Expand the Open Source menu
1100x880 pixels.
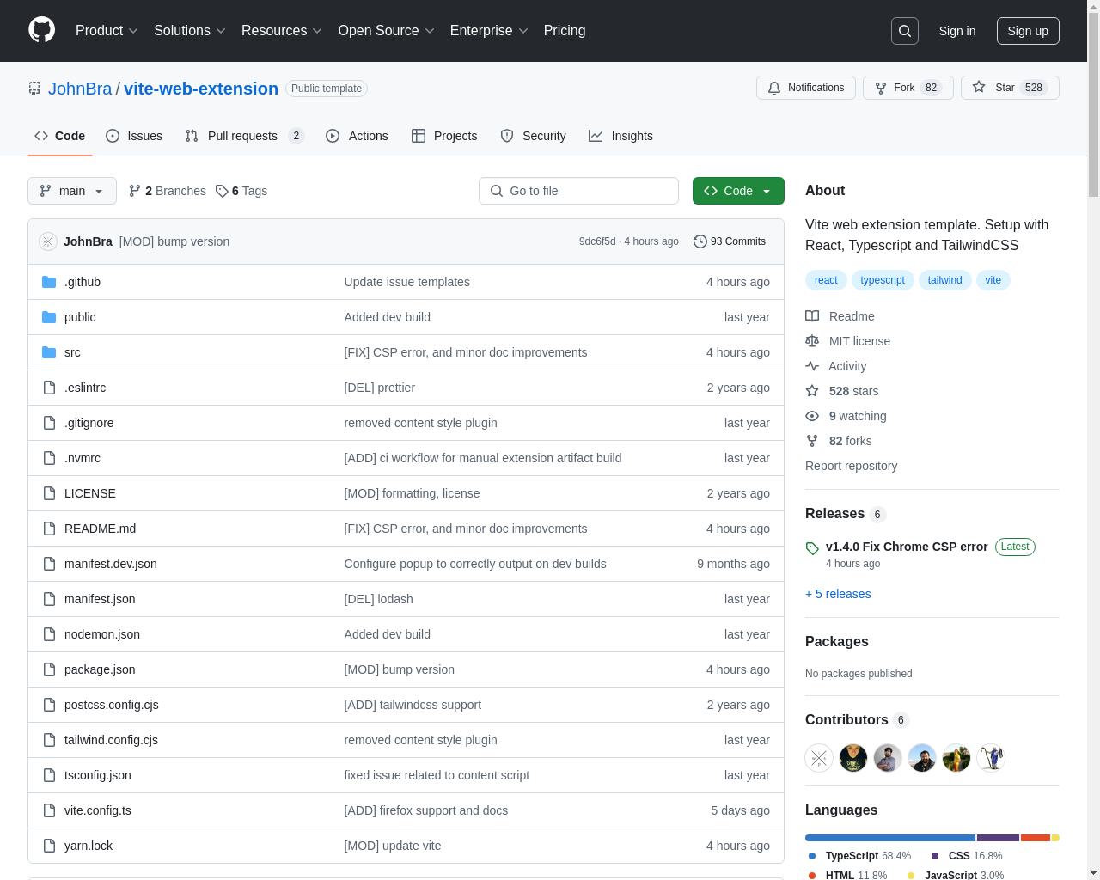tap(387, 31)
